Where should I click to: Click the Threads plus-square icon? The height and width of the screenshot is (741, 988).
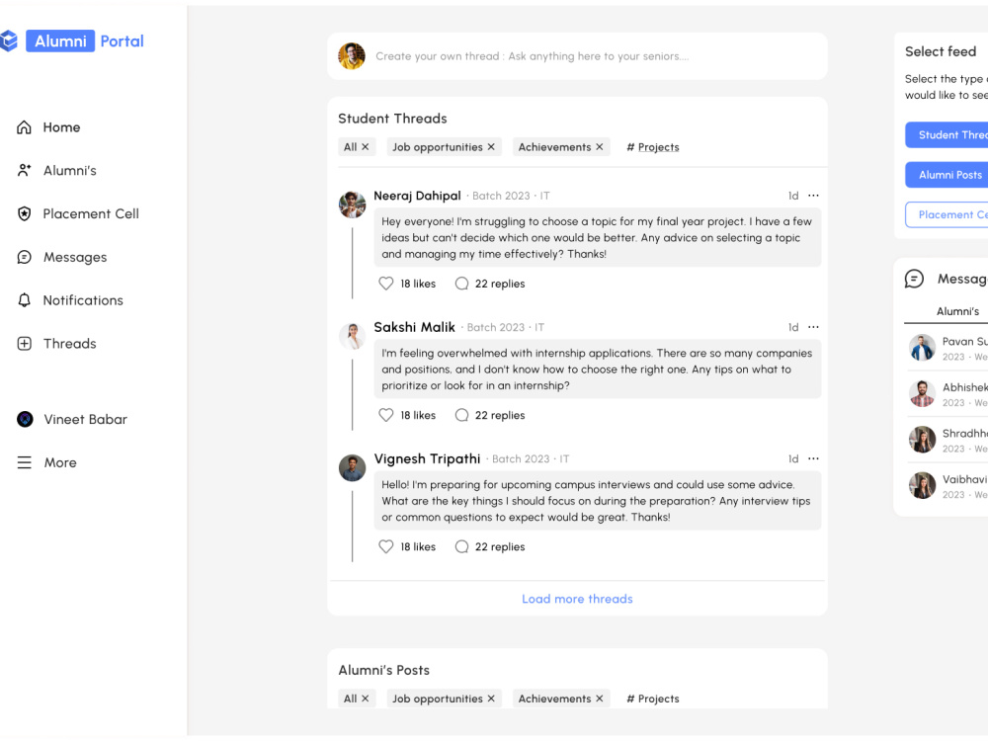(x=24, y=344)
